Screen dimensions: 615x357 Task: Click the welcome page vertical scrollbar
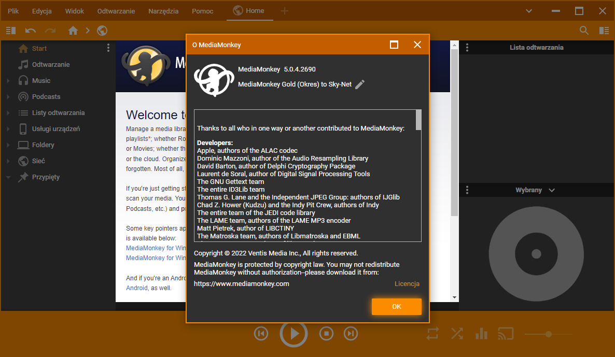tap(455, 133)
